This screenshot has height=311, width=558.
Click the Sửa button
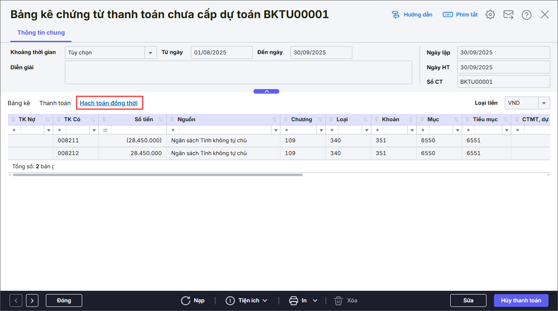tap(468, 301)
